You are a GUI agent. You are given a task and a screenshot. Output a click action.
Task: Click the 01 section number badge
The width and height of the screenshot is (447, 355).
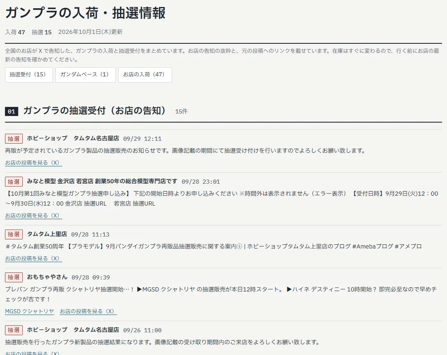click(12, 111)
